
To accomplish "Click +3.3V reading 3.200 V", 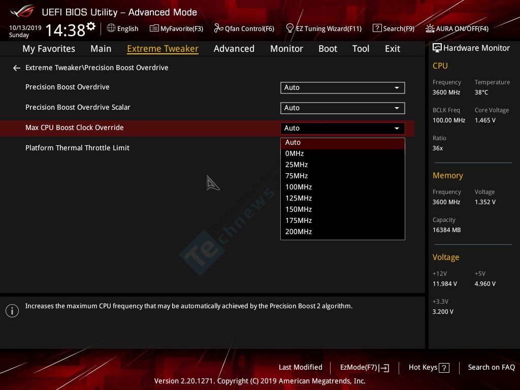I will (443, 312).
